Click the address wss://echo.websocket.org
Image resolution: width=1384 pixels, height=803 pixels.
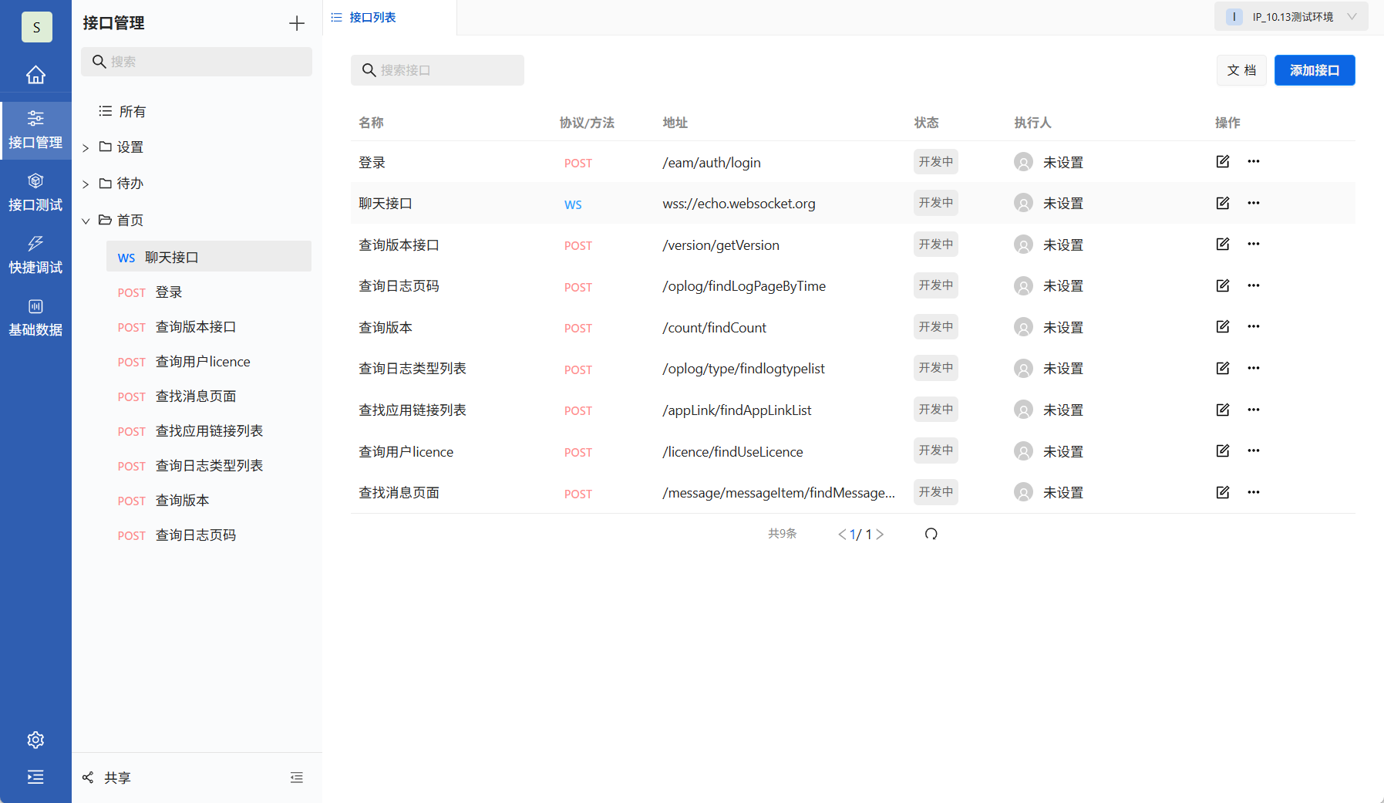point(739,204)
